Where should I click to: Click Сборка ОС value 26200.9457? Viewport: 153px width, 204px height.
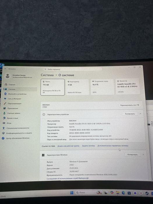(x=74, y=171)
